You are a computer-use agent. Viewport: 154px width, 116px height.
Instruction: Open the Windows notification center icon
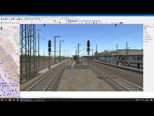click(x=151, y=100)
